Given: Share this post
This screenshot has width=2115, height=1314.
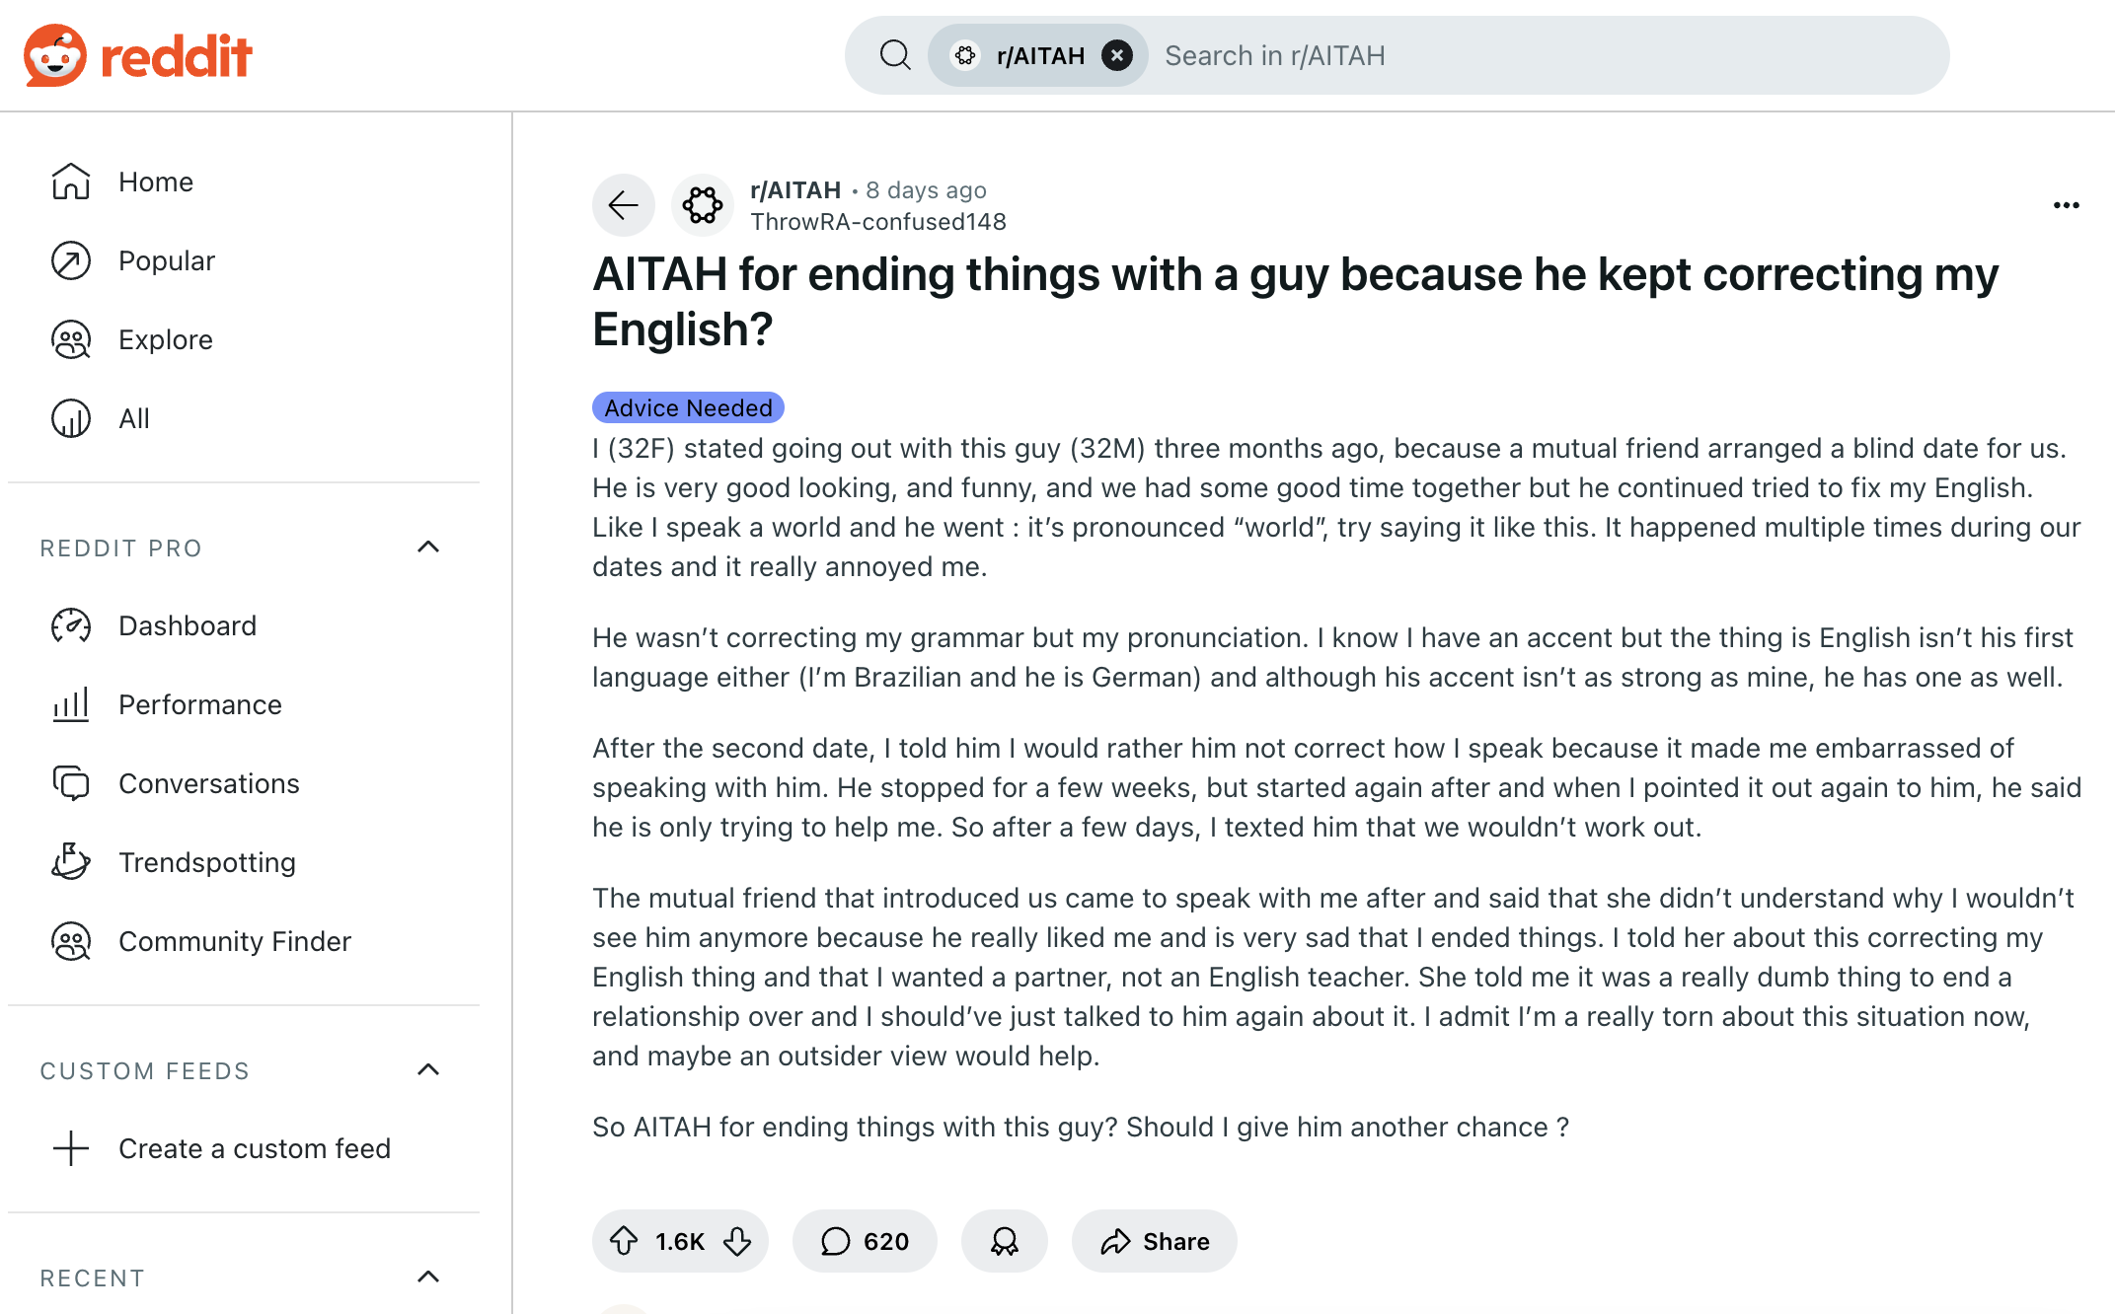Looking at the screenshot, I should [x=1154, y=1240].
